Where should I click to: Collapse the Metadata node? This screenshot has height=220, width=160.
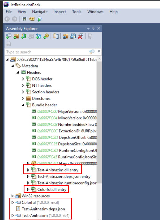(x=12, y=66)
